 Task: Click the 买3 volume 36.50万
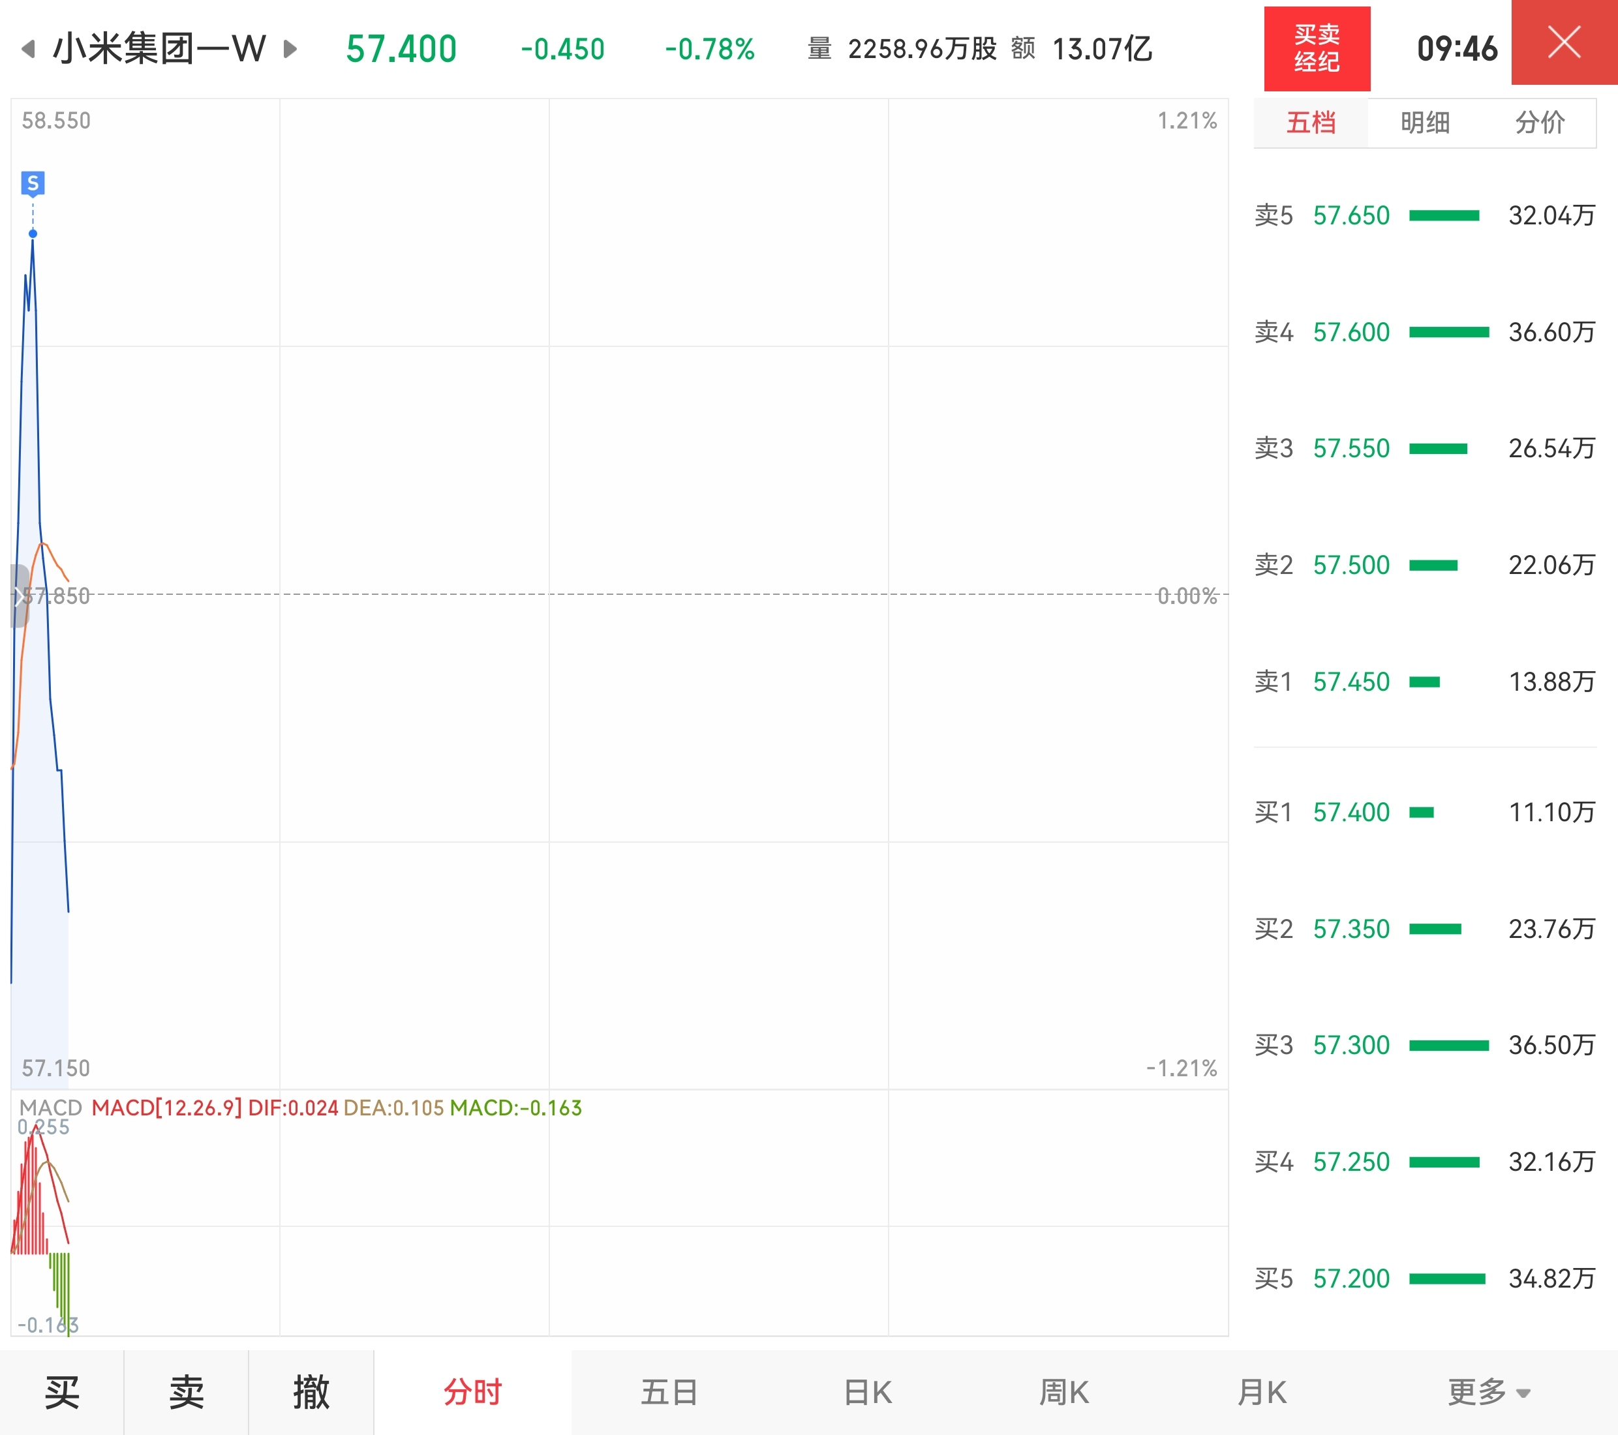(1551, 1045)
